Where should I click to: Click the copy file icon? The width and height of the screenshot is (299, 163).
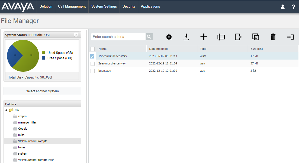pyautogui.click(x=256, y=37)
